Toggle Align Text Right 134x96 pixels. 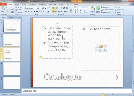coord(59,11)
